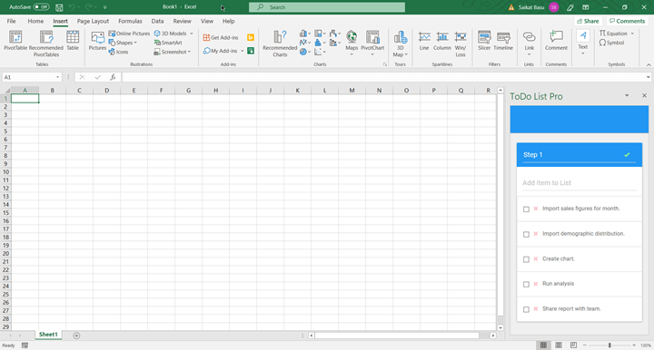Click the 'Add Item to List' field
Screen dimensions: 654x350
pyautogui.click(x=579, y=183)
